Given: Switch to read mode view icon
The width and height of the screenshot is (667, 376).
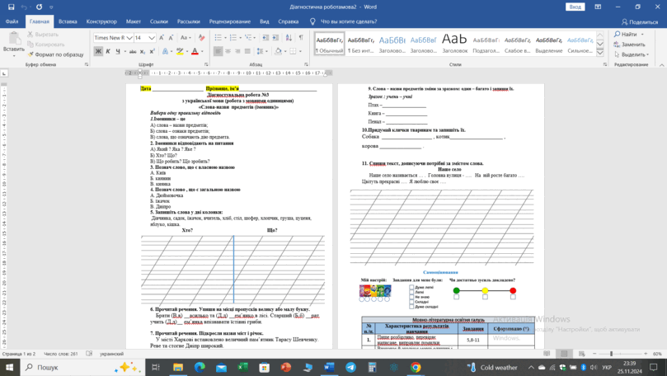Looking at the screenshot, I should (547, 354).
